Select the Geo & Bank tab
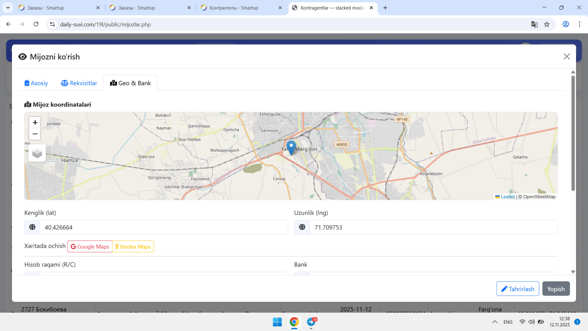 tap(130, 83)
